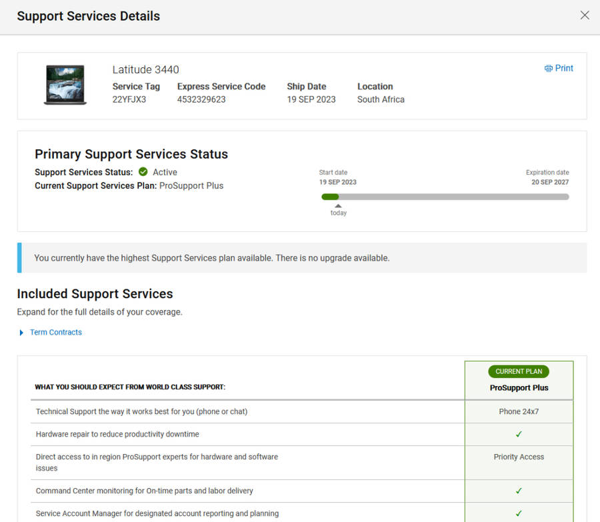Click the today marker triangle under timeline

pos(338,206)
